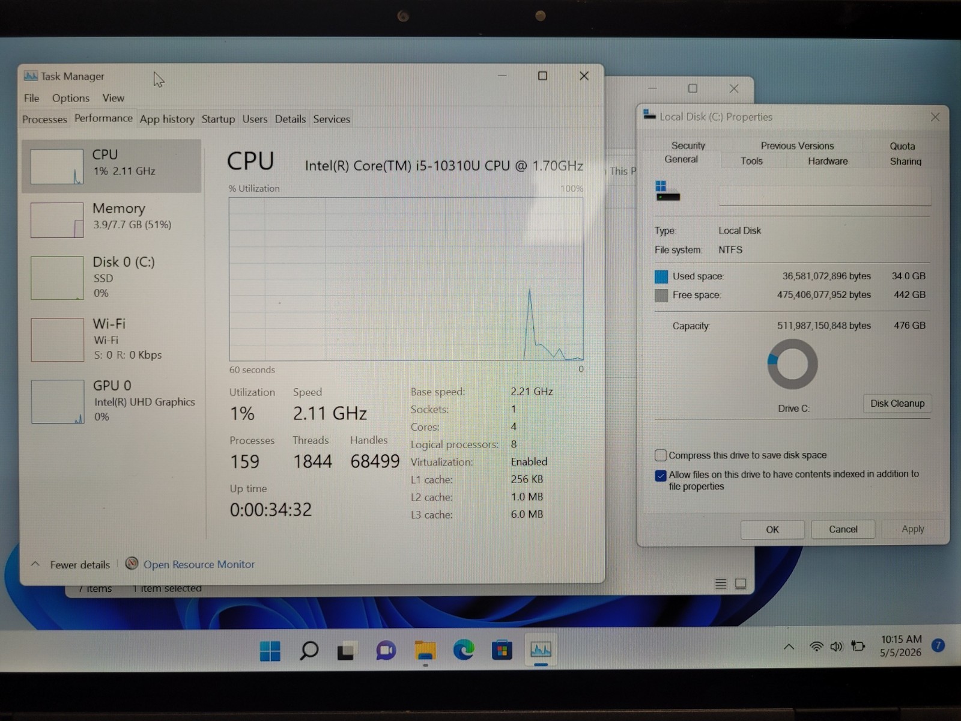The height and width of the screenshot is (721, 961).
Task: Click OK in disk Properties dialog
Action: (772, 529)
